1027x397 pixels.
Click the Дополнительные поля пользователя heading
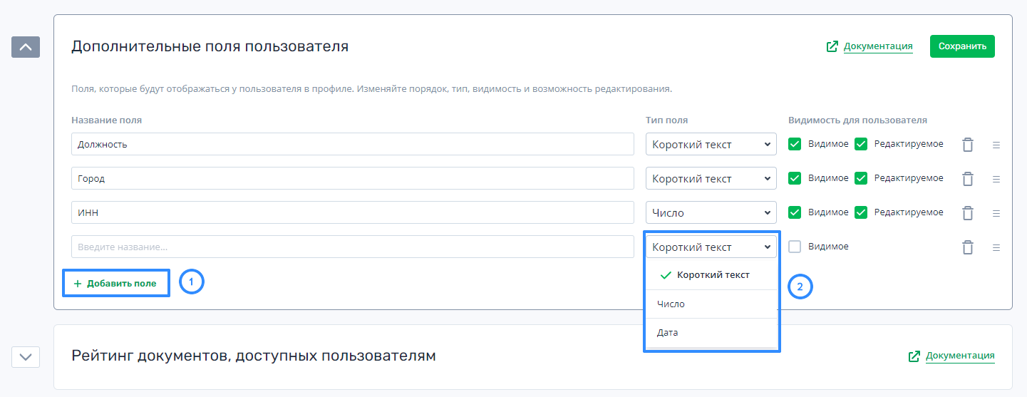point(210,47)
